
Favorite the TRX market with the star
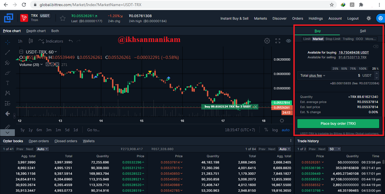click(x=63, y=18)
